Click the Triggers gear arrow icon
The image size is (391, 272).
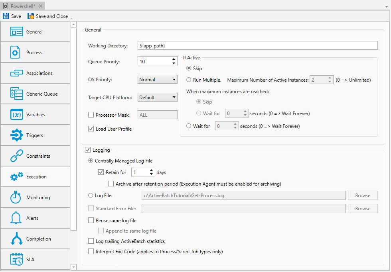coord(16,135)
